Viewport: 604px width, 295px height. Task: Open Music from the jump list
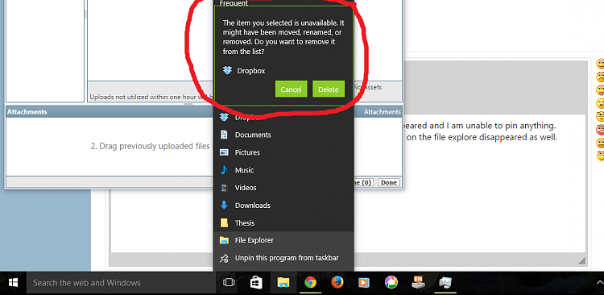coord(283,170)
